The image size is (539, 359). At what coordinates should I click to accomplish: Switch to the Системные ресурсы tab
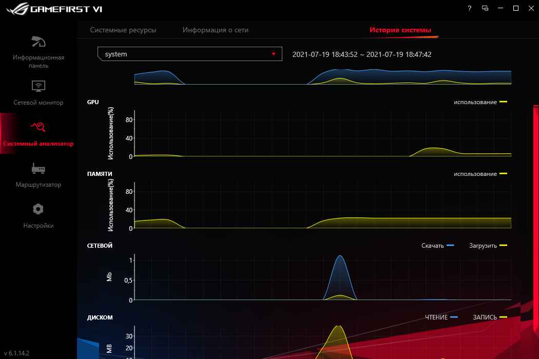[x=123, y=30]
